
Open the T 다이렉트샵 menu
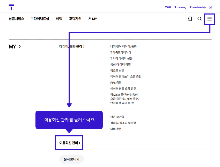[40, 19]
